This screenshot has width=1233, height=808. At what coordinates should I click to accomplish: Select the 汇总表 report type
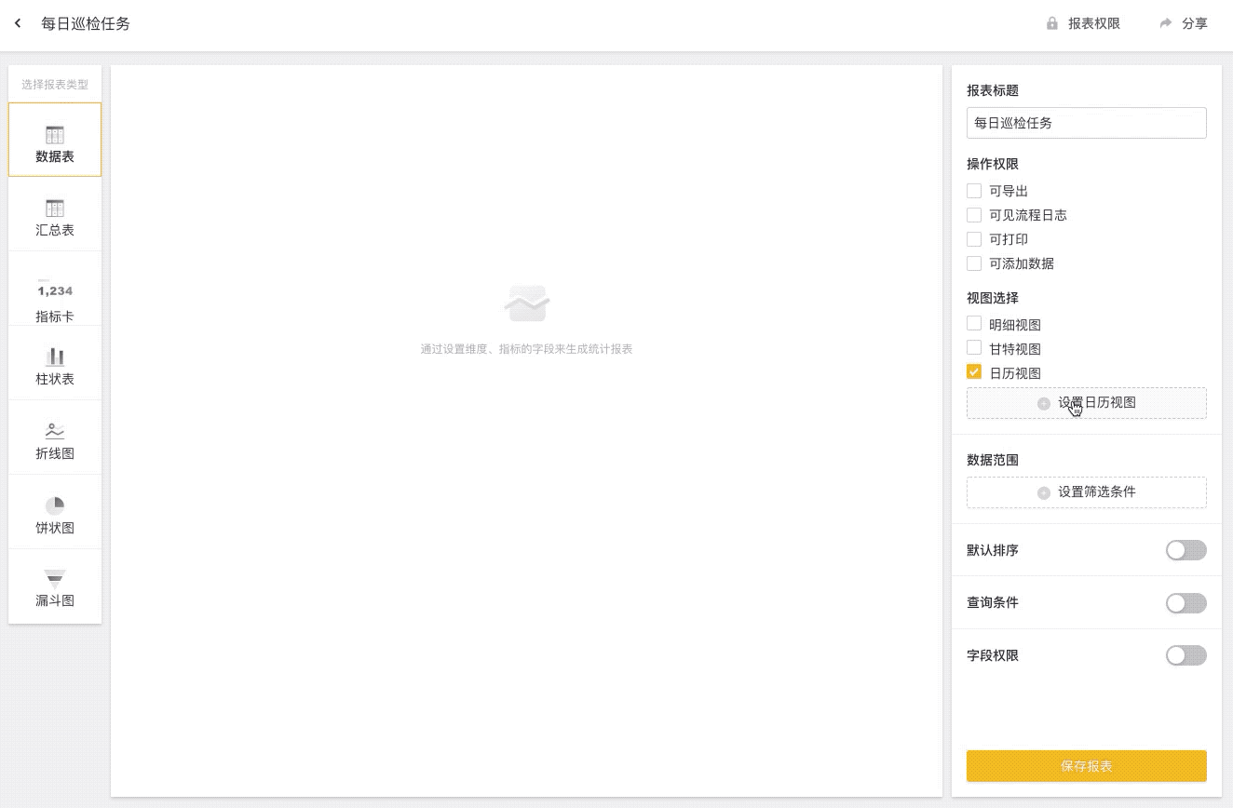click(55, 214)
